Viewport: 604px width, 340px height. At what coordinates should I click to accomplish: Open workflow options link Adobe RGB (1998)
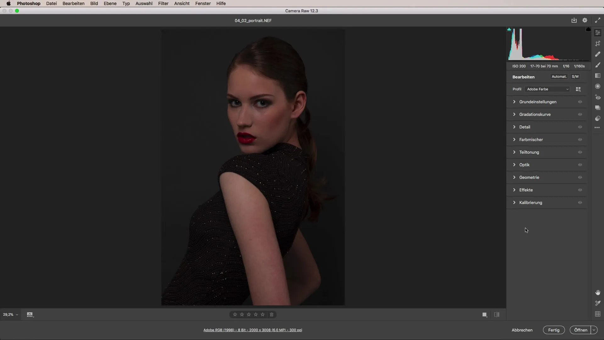(253, 330)
